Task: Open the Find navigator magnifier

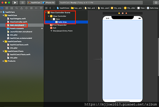Action: (x=16, y=8)
